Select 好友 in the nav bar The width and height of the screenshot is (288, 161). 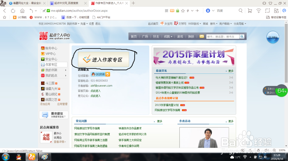point(156,37)
